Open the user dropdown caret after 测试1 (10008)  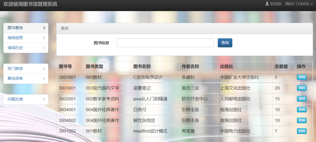[x=312, y=4]
